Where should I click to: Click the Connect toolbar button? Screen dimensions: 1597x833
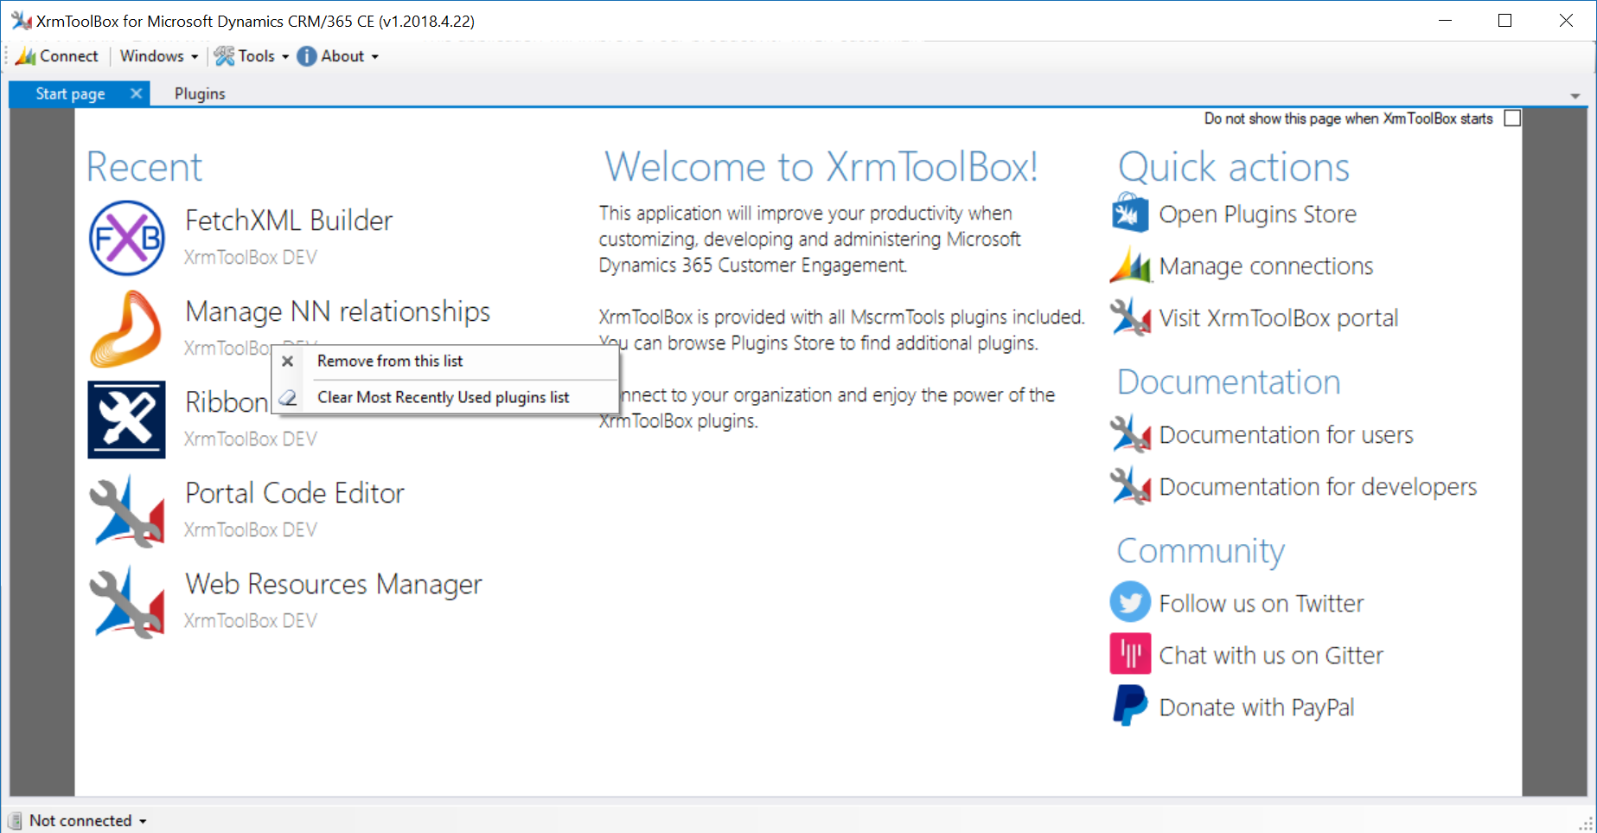(x=57, y=56)
